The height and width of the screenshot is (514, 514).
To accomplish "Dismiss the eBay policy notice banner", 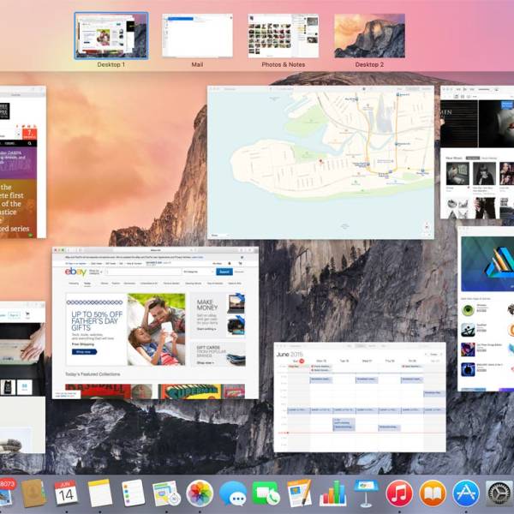I will [242, 257].
